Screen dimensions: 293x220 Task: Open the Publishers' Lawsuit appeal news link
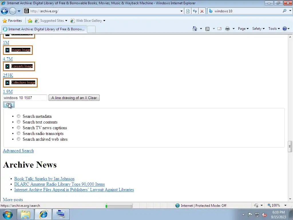point(74,190)
